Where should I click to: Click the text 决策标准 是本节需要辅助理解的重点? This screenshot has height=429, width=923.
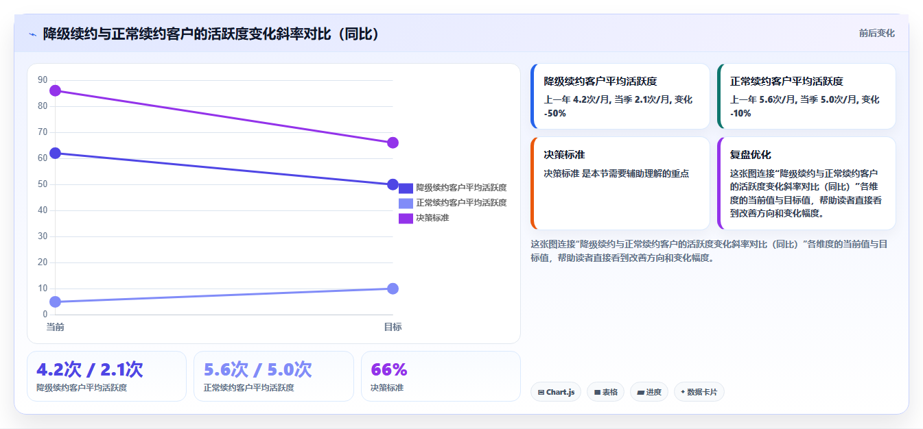point(616,173)
